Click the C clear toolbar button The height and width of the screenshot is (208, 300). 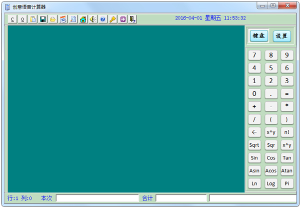coord(12,20)
